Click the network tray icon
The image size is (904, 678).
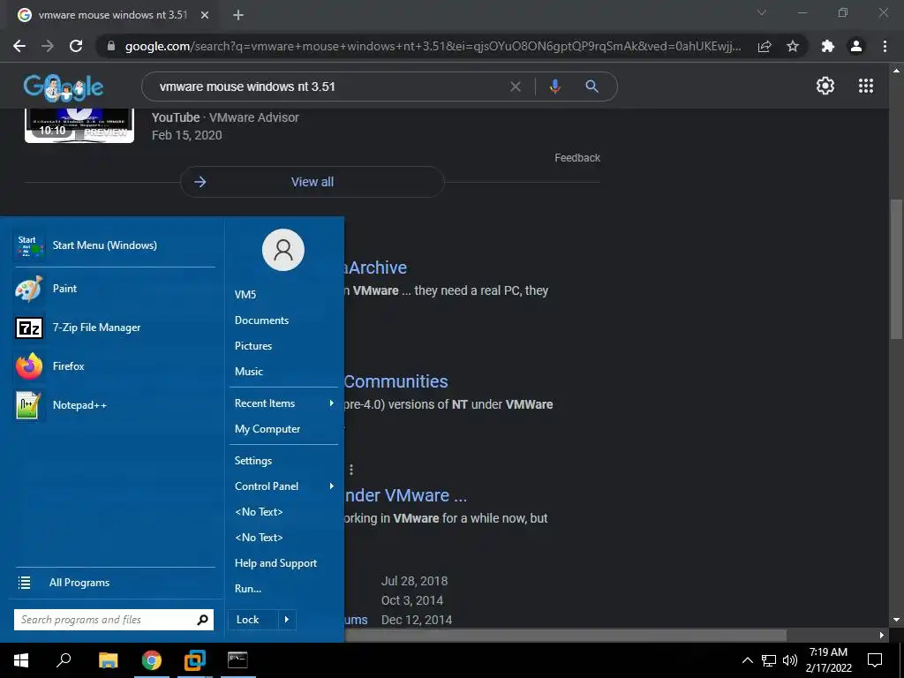point(769,660)
